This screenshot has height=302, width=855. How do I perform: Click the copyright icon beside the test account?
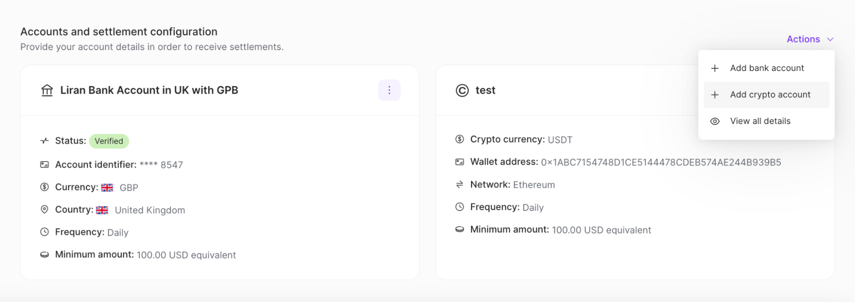pos(461,90)
